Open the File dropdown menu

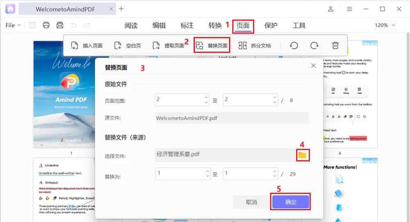click(13, 25)
